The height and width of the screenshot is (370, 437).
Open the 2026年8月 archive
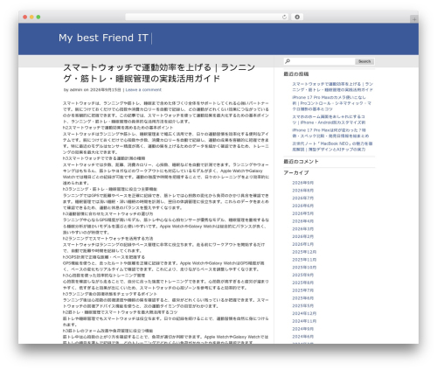303,191
